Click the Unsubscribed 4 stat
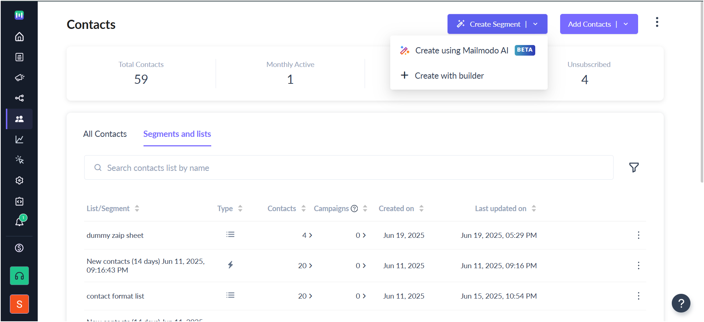Image resolution: width=704 pixels, height=322 pixels. [x=589, y=74]
